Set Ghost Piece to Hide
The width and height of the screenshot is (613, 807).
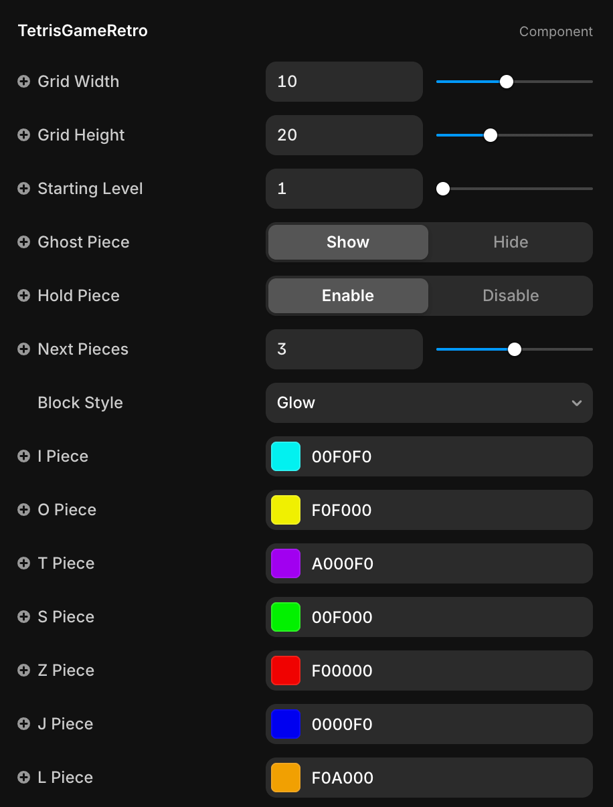[511, 242]
